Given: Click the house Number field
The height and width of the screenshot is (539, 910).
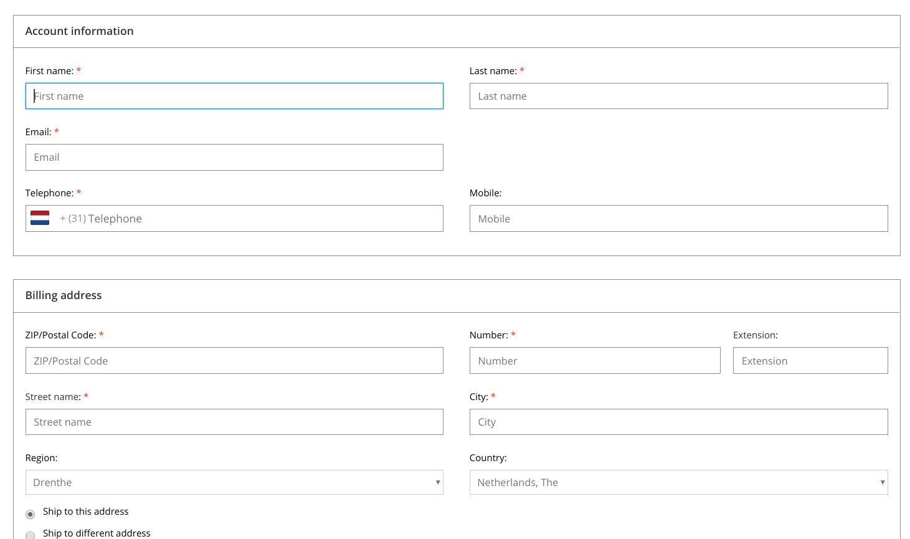Looking at the screenshot, I should [595, 361].
